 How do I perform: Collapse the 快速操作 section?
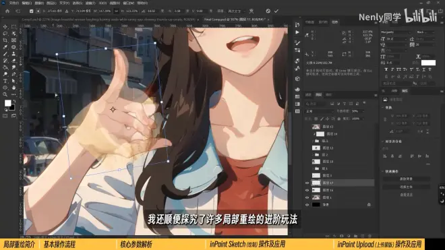pyautogui.click(x=383, y=171)
